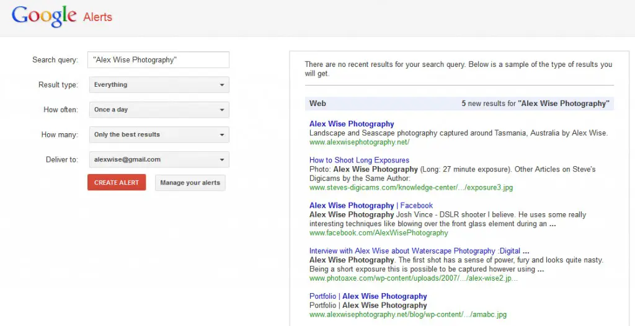Open the How many dropdown
The height and width of the screenshot is (326, 635).
(159, 134)
